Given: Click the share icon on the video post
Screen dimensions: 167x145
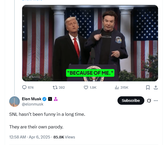Looking at the screenshot, I should tap(156, 87).
